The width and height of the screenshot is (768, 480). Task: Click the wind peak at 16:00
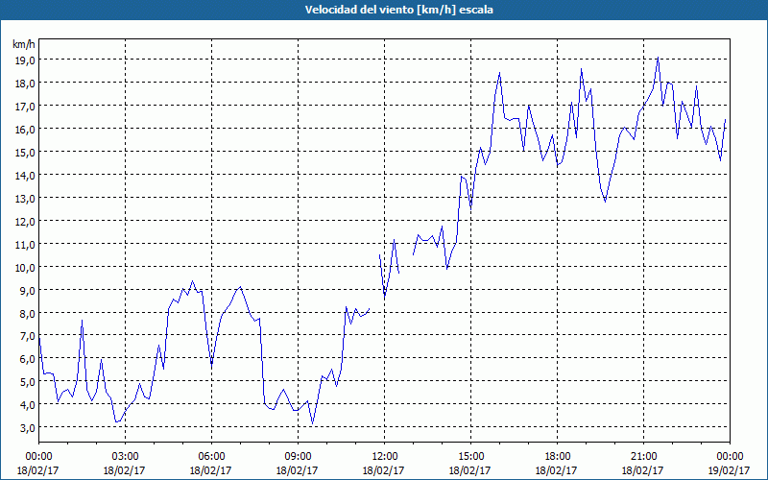click(x=499, y=73)
